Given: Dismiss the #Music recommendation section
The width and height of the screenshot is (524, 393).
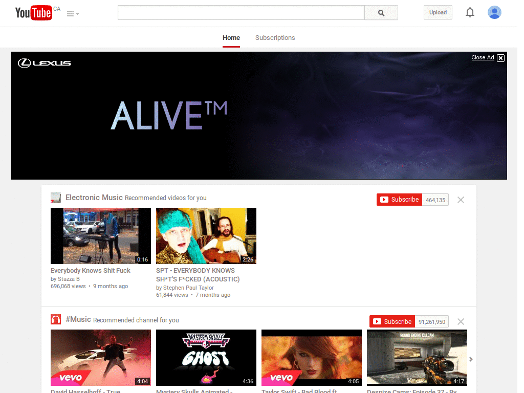Looking at the screenshot, I should [x=461, y=321].
